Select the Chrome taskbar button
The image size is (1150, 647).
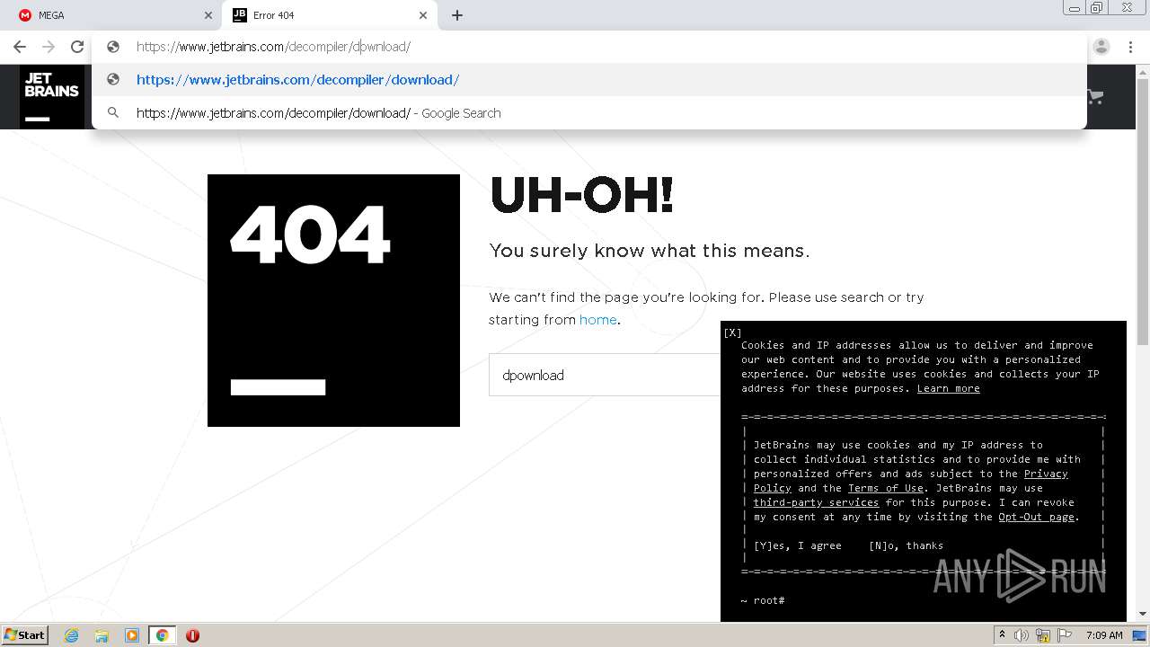[163, 635]
